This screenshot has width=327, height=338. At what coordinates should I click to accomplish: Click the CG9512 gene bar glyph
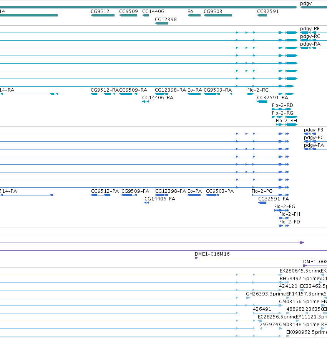(103, 15)
